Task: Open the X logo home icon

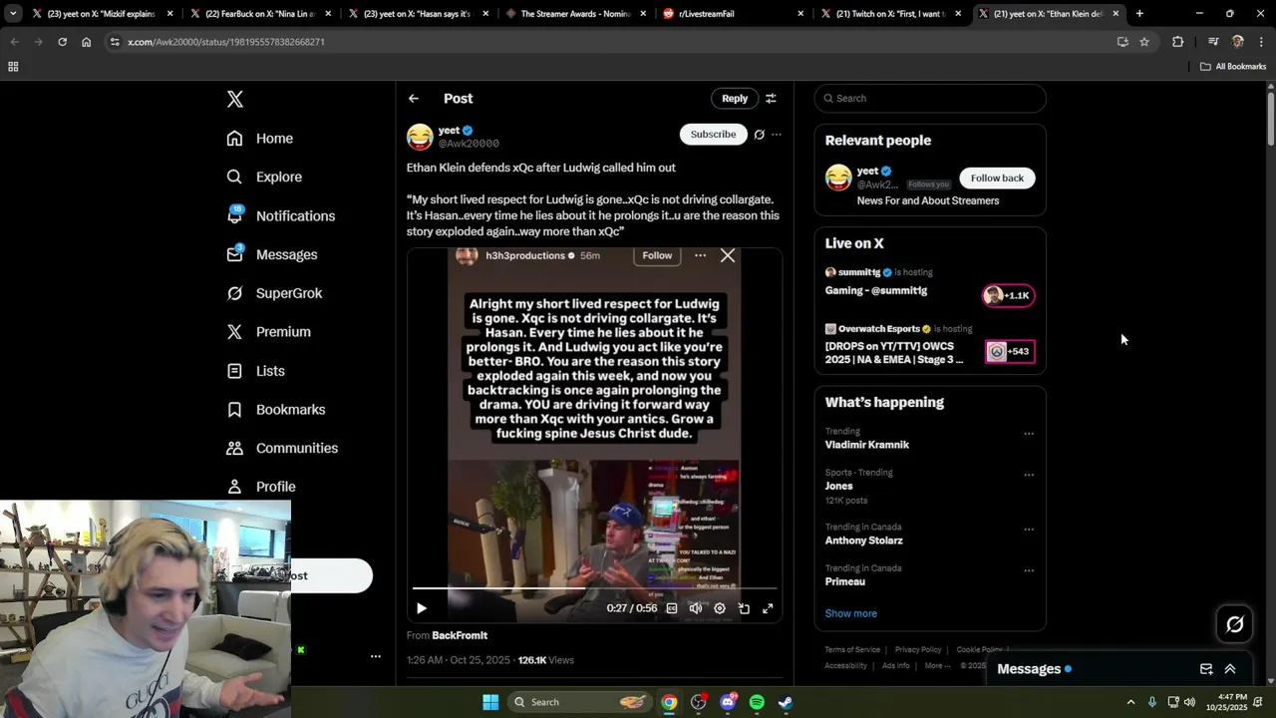Action: coord(235,99)
